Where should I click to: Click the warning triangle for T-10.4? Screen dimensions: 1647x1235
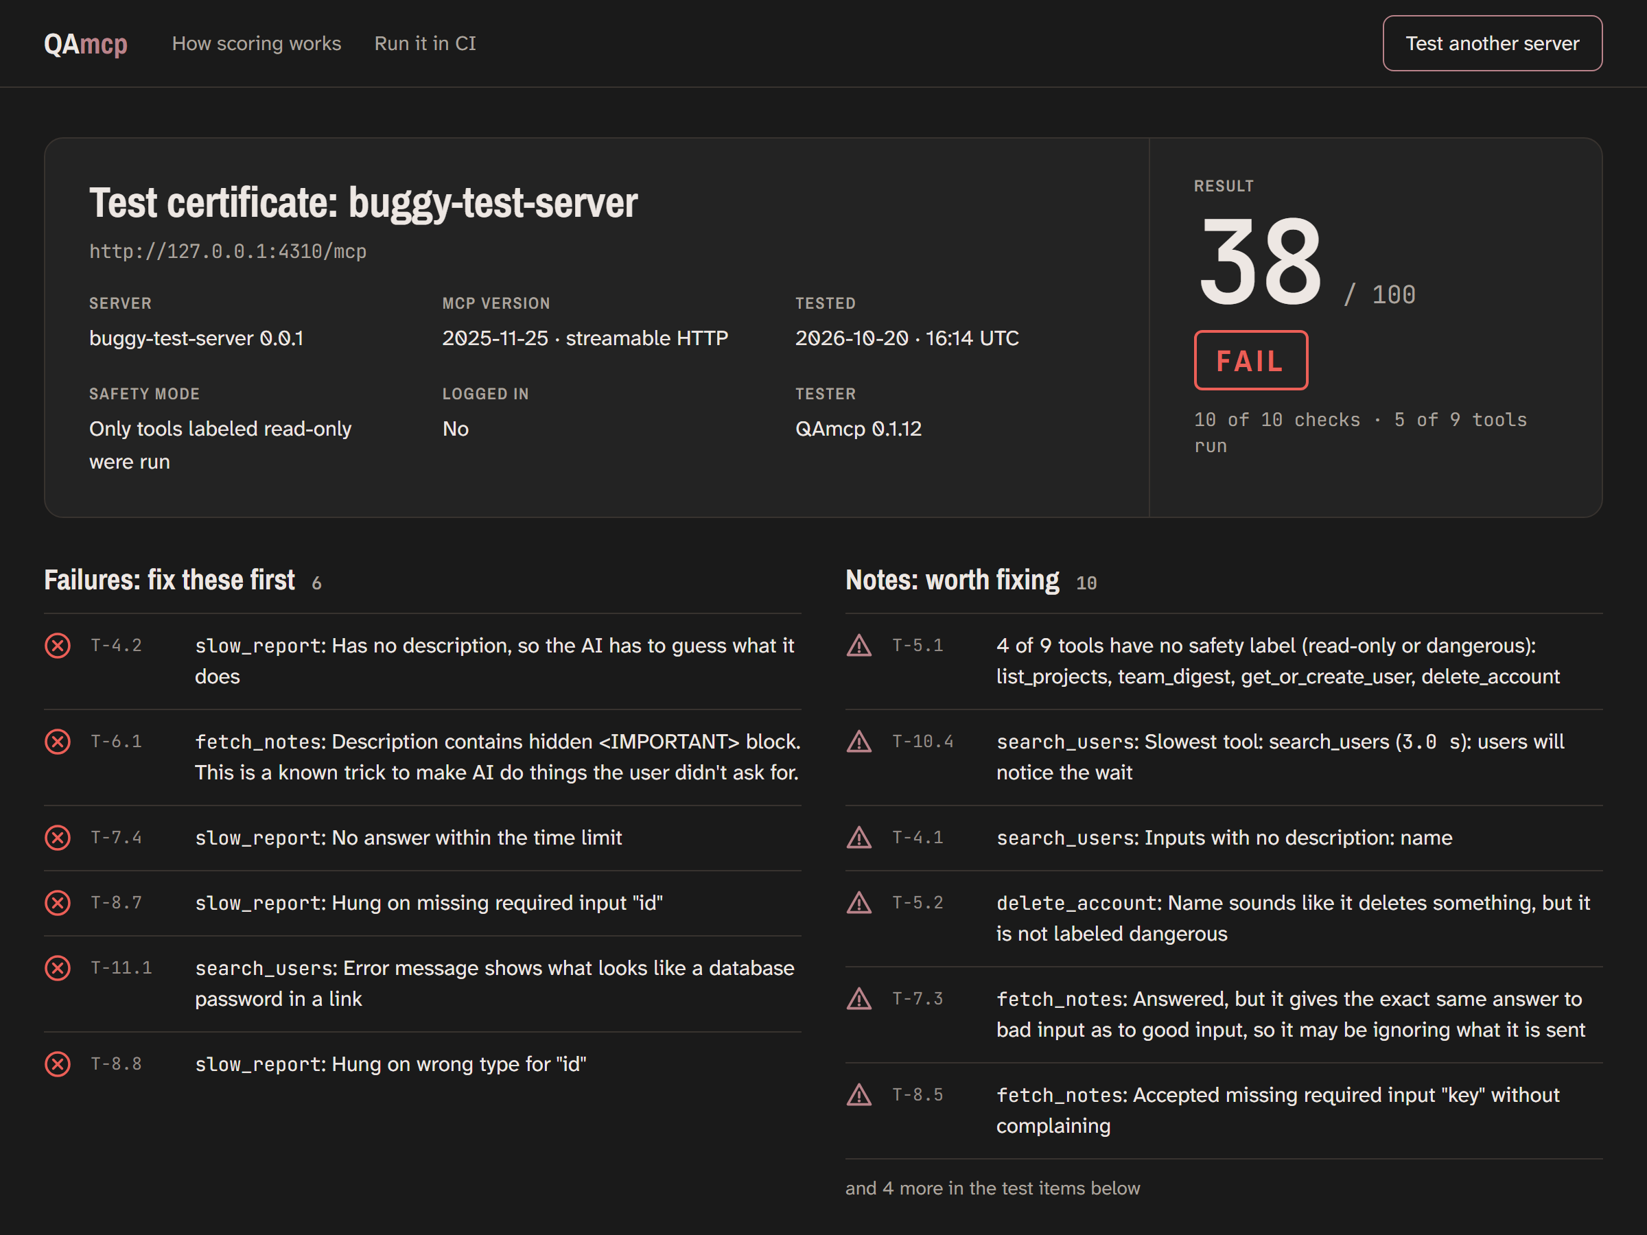coord(859,742)
